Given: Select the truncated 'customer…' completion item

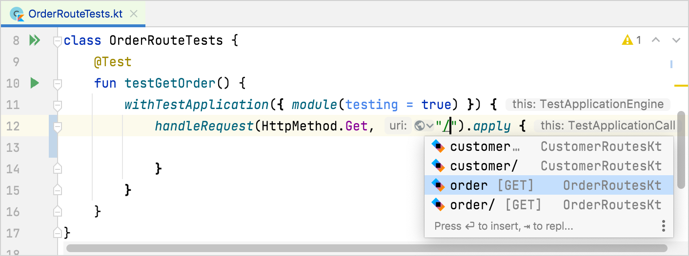Looking at the screenshot, I should [x=549, y=146].
